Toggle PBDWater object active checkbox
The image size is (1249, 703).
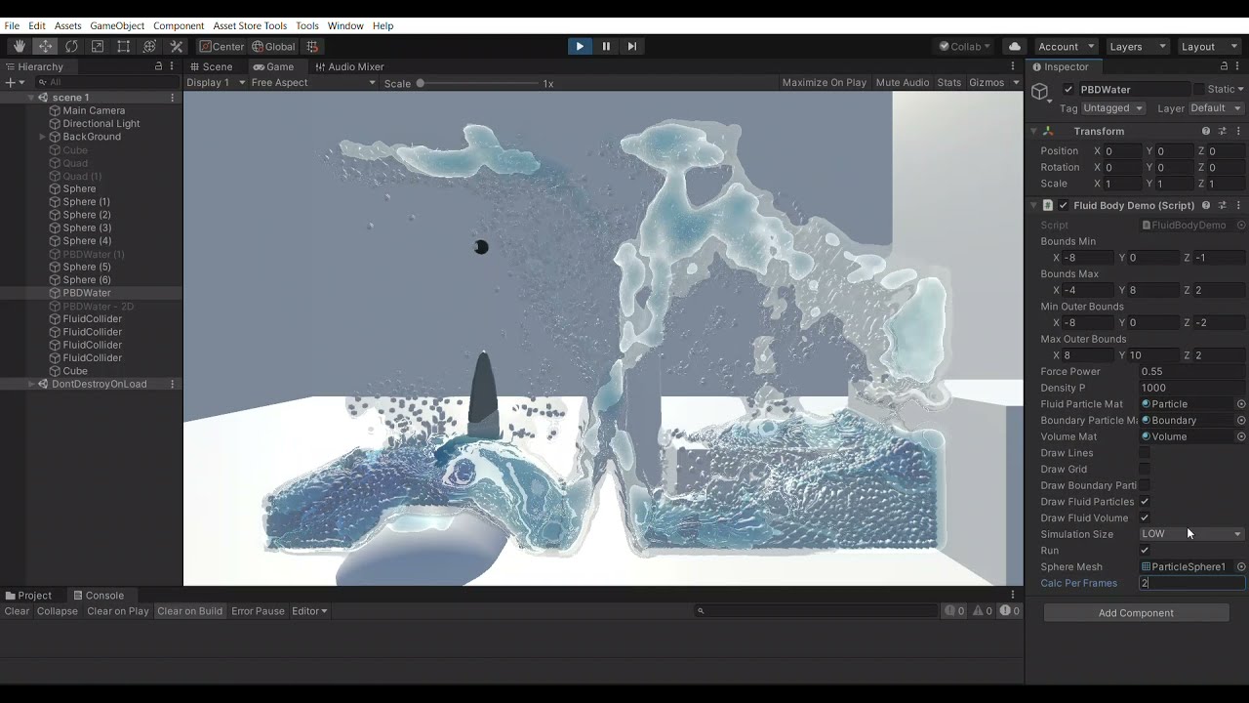click(x=1068, y=89)
